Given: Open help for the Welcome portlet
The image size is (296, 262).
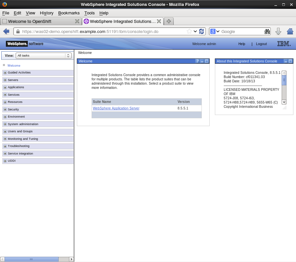Looking at the screenshot, I should click(x=197, y=61).
